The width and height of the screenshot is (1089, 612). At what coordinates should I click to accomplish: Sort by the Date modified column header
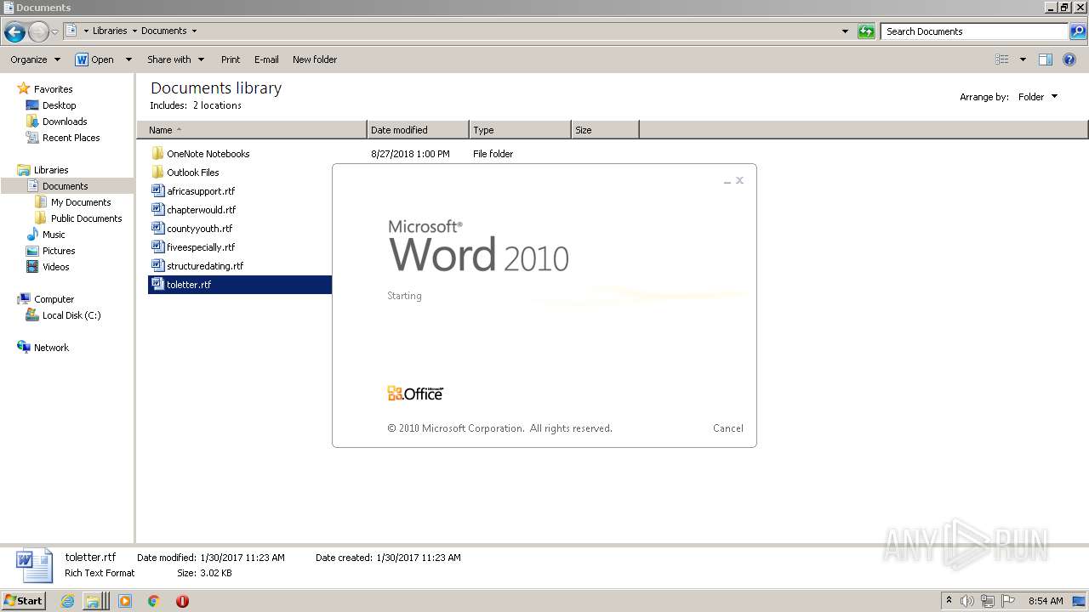(418, 130)
